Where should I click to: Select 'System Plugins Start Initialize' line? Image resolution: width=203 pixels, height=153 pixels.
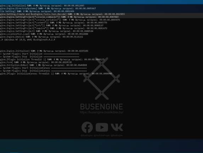tap(39, 54)
